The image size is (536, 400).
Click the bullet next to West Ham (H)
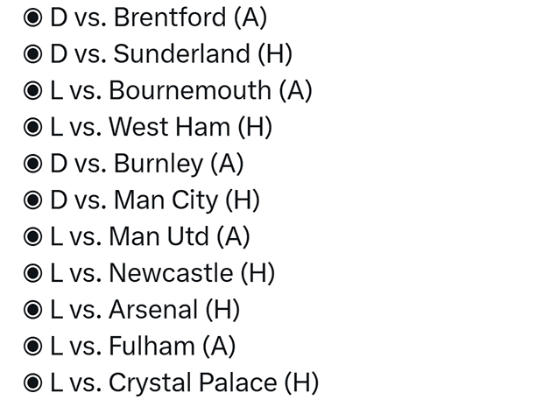pyautogui.click(x=35, y=128)
